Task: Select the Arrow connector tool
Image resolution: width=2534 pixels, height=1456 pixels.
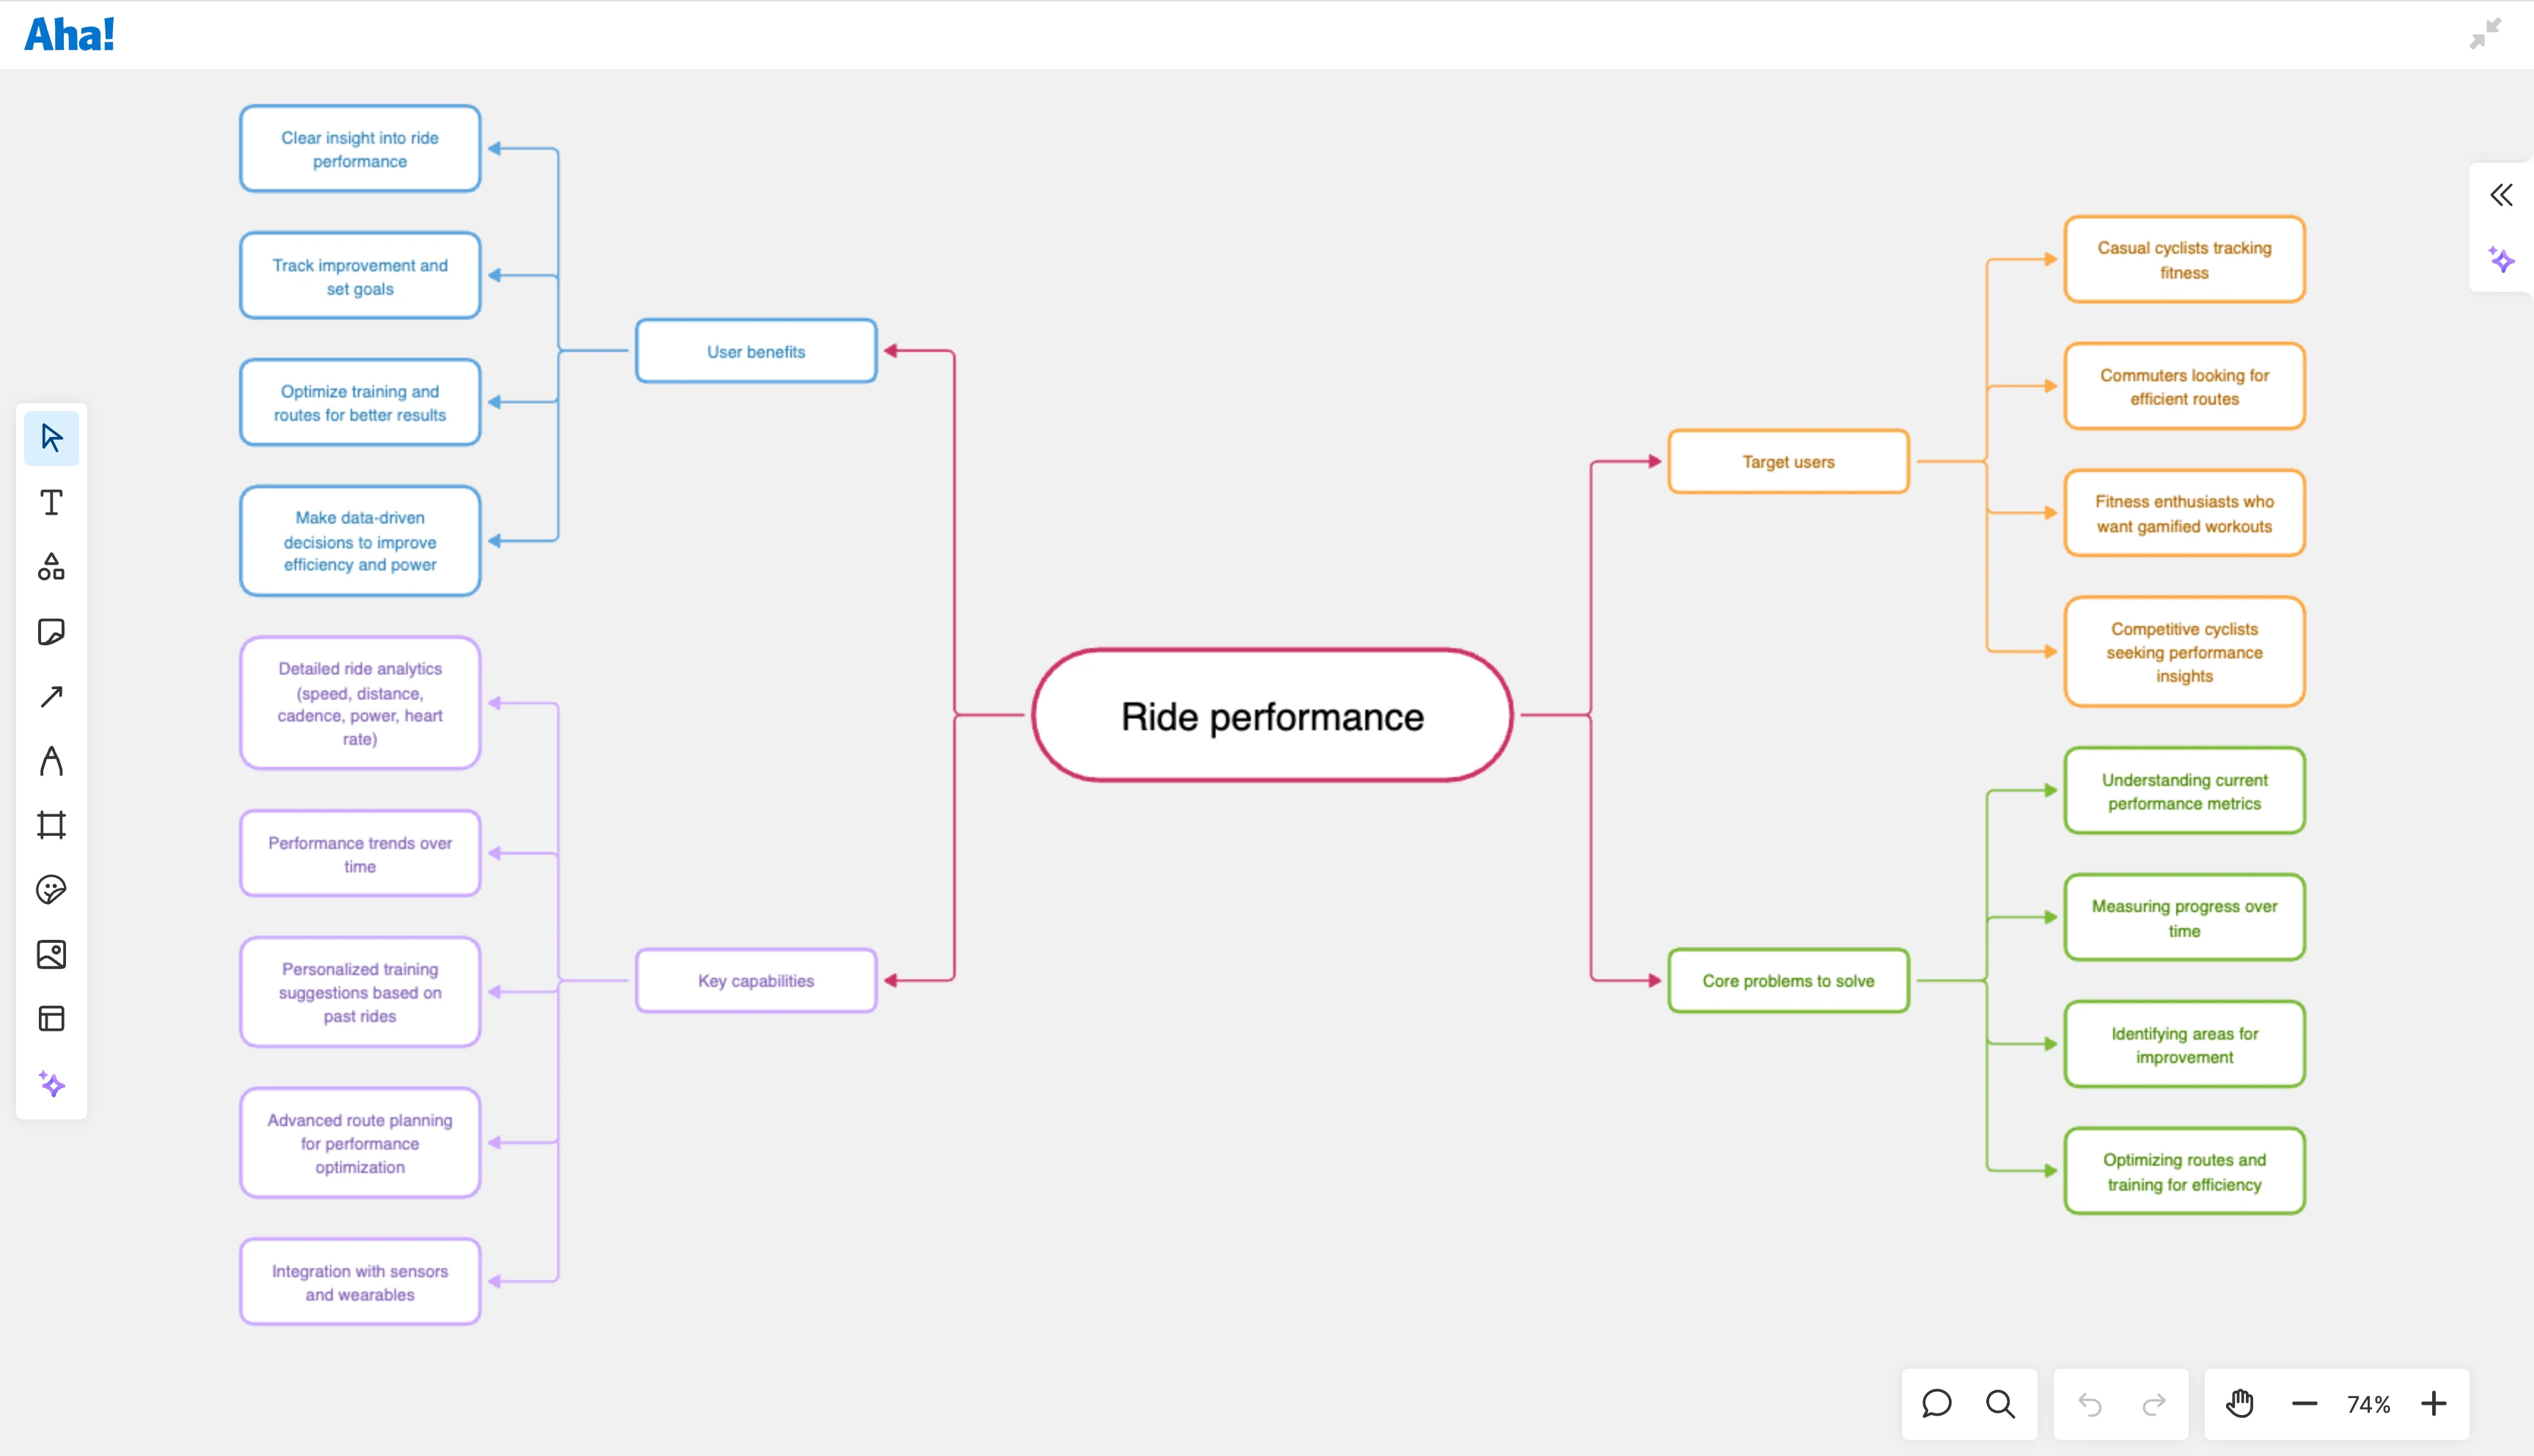Action: (x=51, y=695)
